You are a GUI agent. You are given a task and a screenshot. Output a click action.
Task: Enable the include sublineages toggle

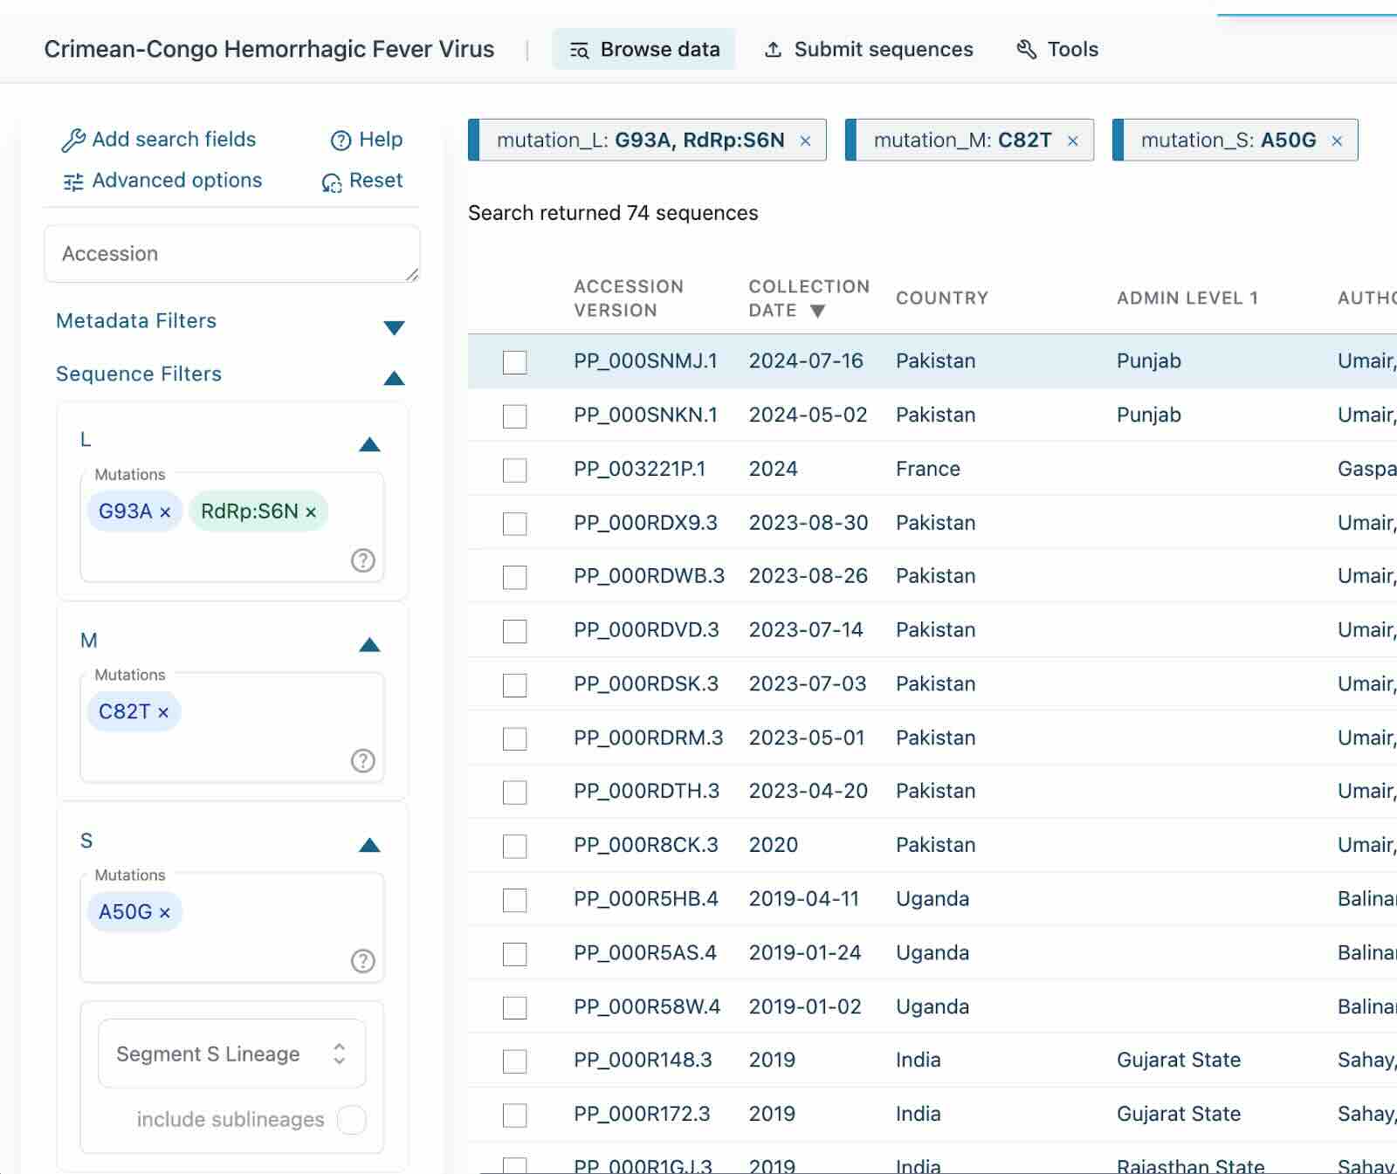tap(353, 1120)
